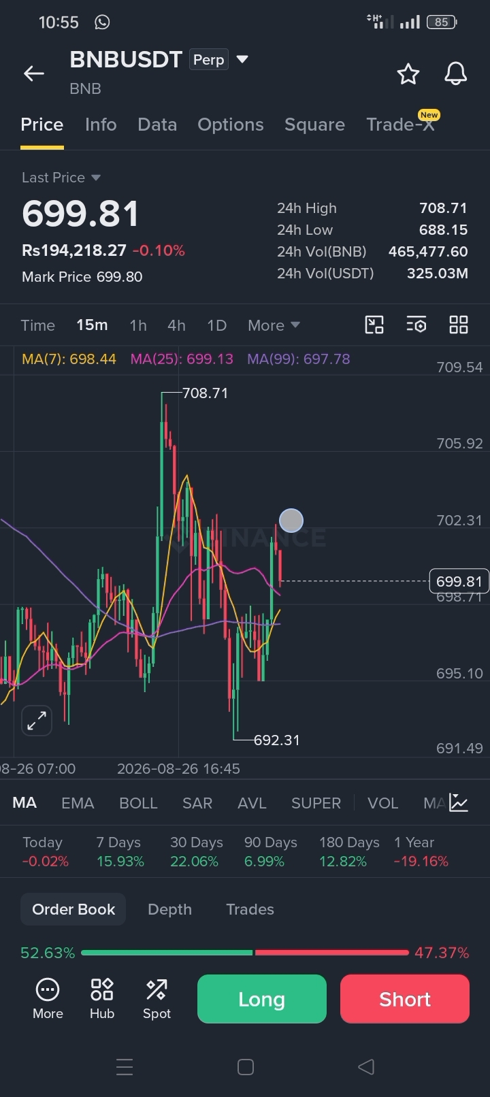
Task: Switch to the Info tab
Action: point(101,125)
